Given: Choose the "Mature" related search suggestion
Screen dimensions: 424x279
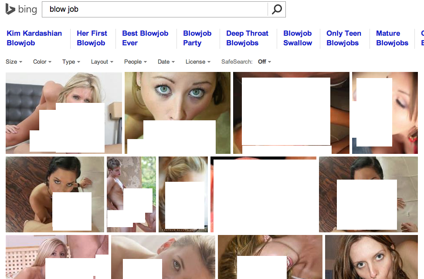Looking at the screenshot, I should (392, 38).
